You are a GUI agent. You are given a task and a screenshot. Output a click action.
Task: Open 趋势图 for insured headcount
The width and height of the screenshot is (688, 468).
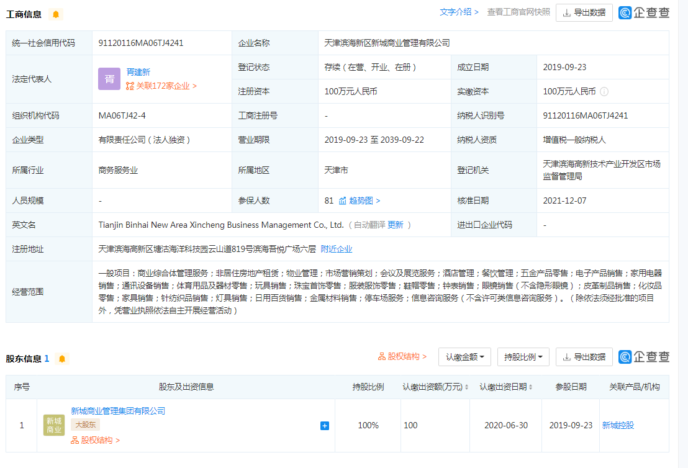pyautogui.click(x=360, y=200)
